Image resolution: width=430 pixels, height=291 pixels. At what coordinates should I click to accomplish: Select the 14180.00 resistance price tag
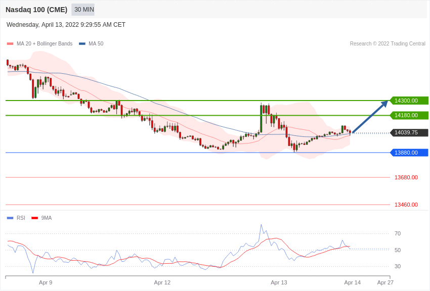pos(409,115)
